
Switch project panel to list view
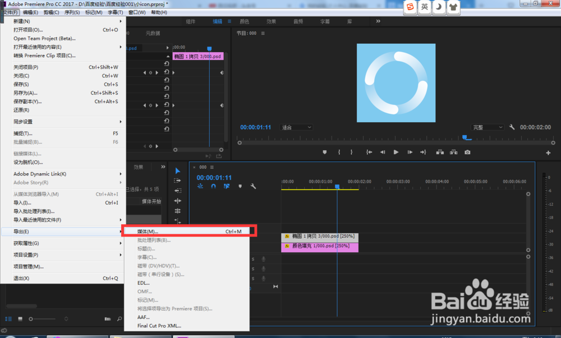point(8,319)
